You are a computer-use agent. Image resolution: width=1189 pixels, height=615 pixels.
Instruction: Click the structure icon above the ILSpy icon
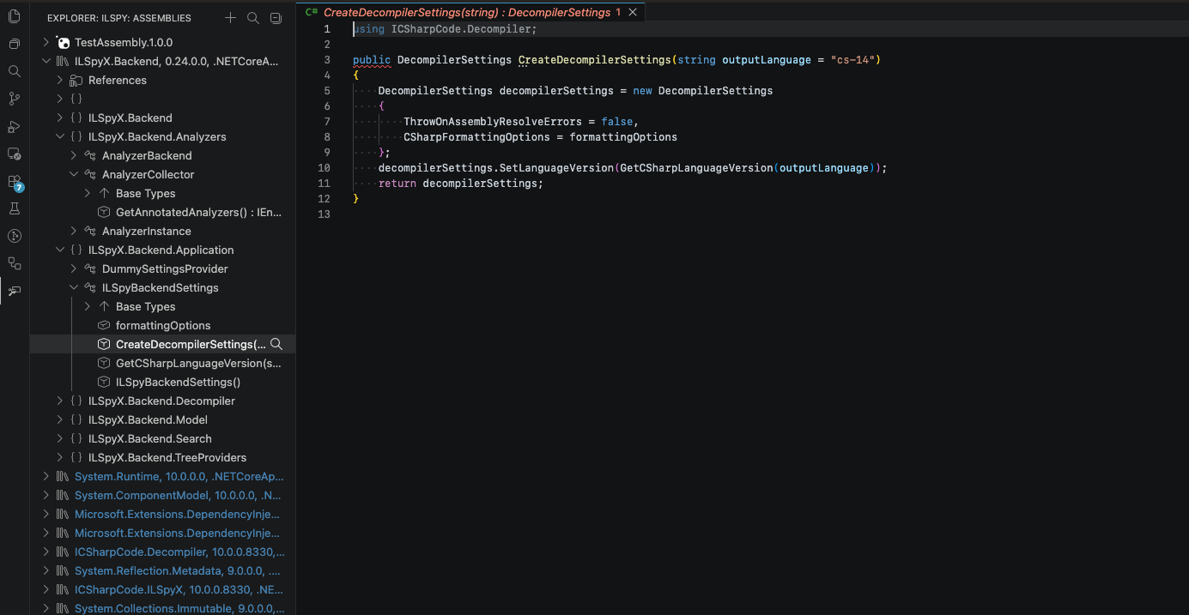pyautogui.click(x=14, y=263)
